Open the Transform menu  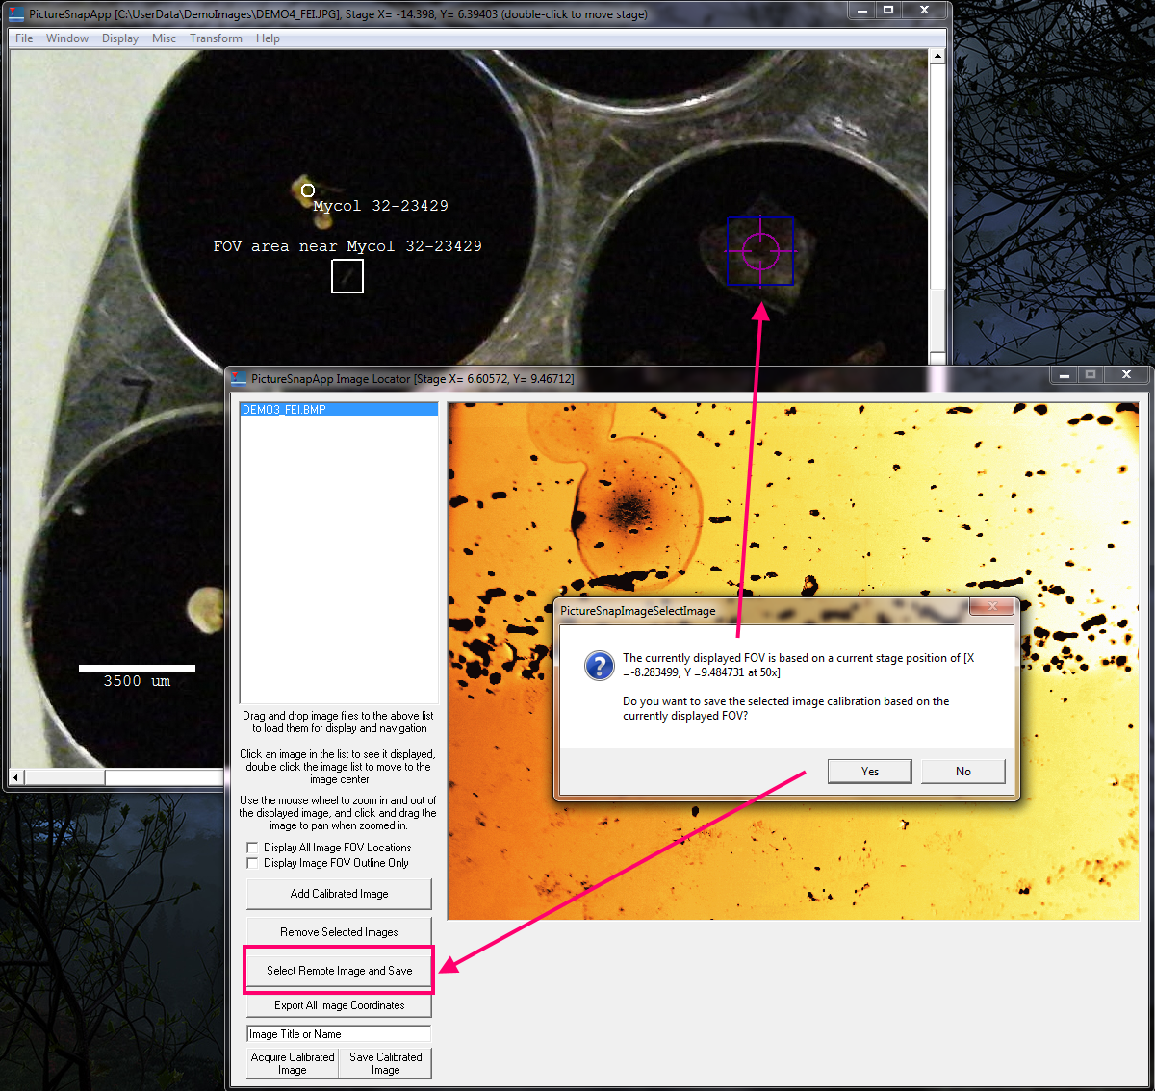coord(216,38)
